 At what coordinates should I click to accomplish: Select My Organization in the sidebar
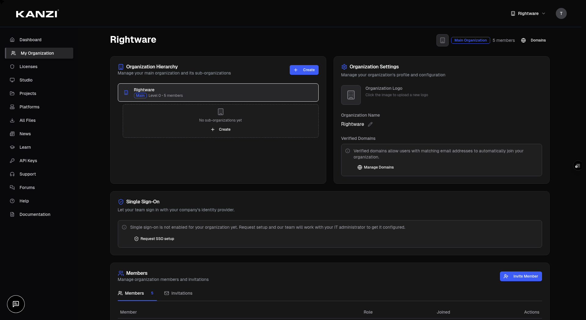(39, 53)
